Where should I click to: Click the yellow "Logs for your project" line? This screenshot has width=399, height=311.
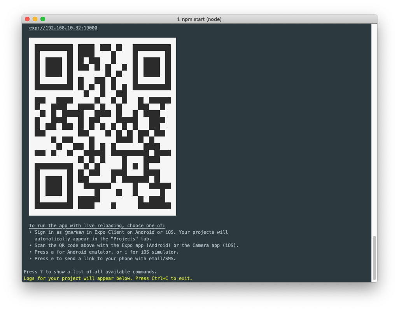click(x=108, y=278)
